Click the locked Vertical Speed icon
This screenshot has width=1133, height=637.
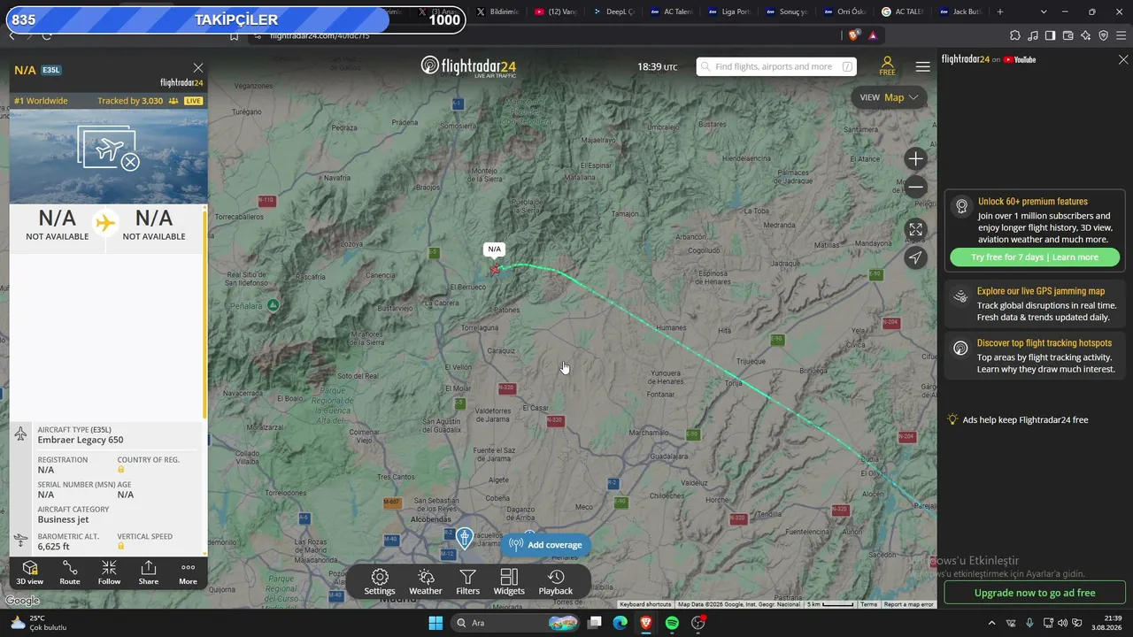[121, 546]
